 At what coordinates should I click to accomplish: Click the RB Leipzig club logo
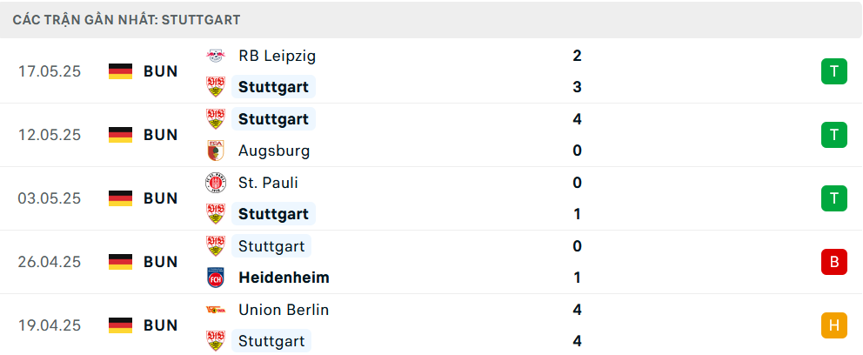point(215,56)
